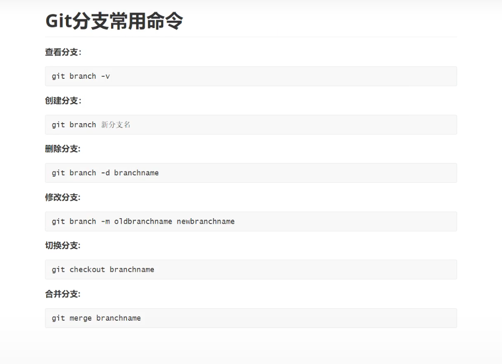Screen dimensions: 502x364
Task: Click the "删除分支:" label
Action: pos(63,149)
